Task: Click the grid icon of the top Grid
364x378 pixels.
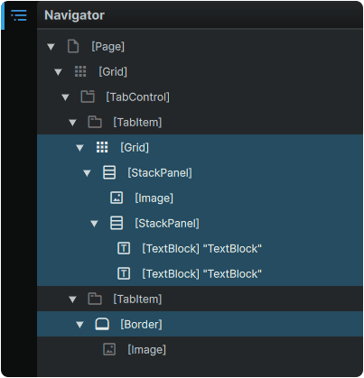Action: click(x=80, y=71)
